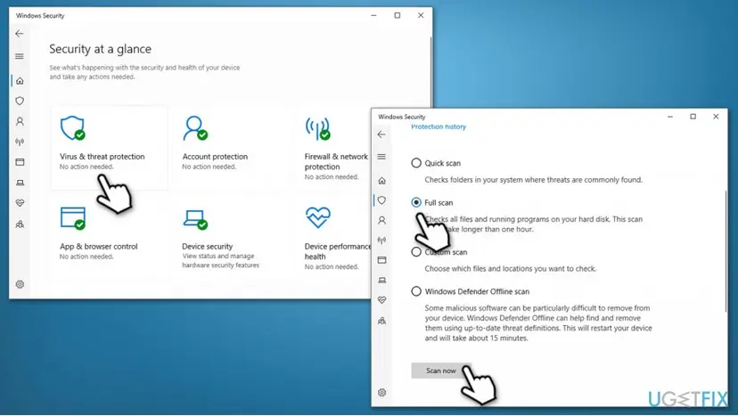Viewport: 738px width, 416px height.
Task: Open the Protection history link
Action: point(439,126)
